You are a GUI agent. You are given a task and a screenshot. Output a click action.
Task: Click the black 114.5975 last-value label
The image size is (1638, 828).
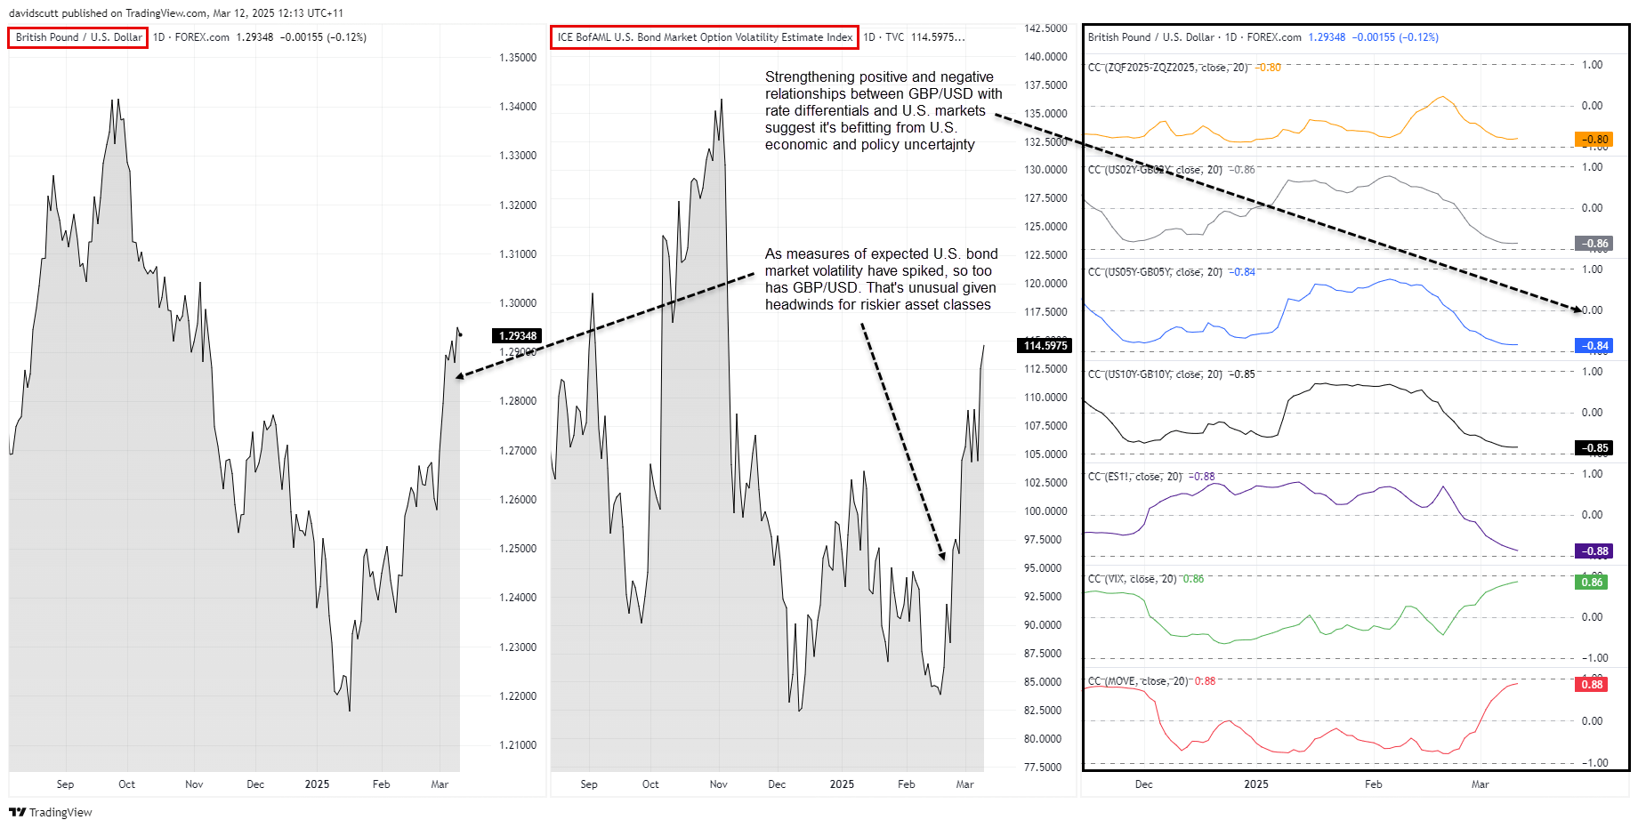click(x=1045, y=346)
